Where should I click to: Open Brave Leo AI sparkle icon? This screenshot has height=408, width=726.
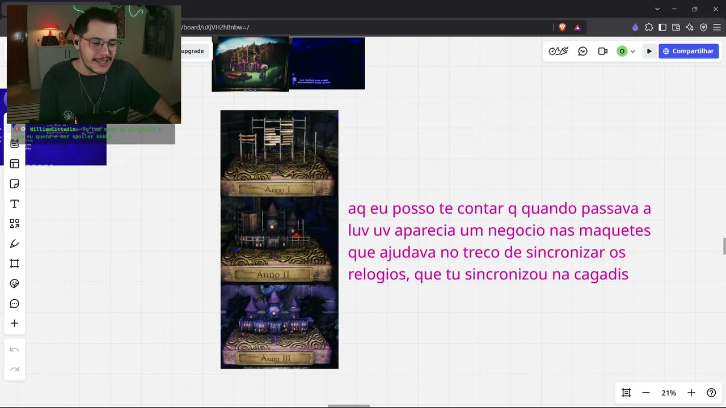(x=690, y=27)
